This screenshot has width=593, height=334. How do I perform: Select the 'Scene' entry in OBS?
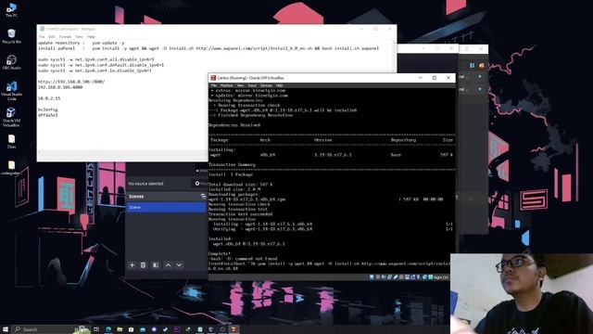(167, 207)
